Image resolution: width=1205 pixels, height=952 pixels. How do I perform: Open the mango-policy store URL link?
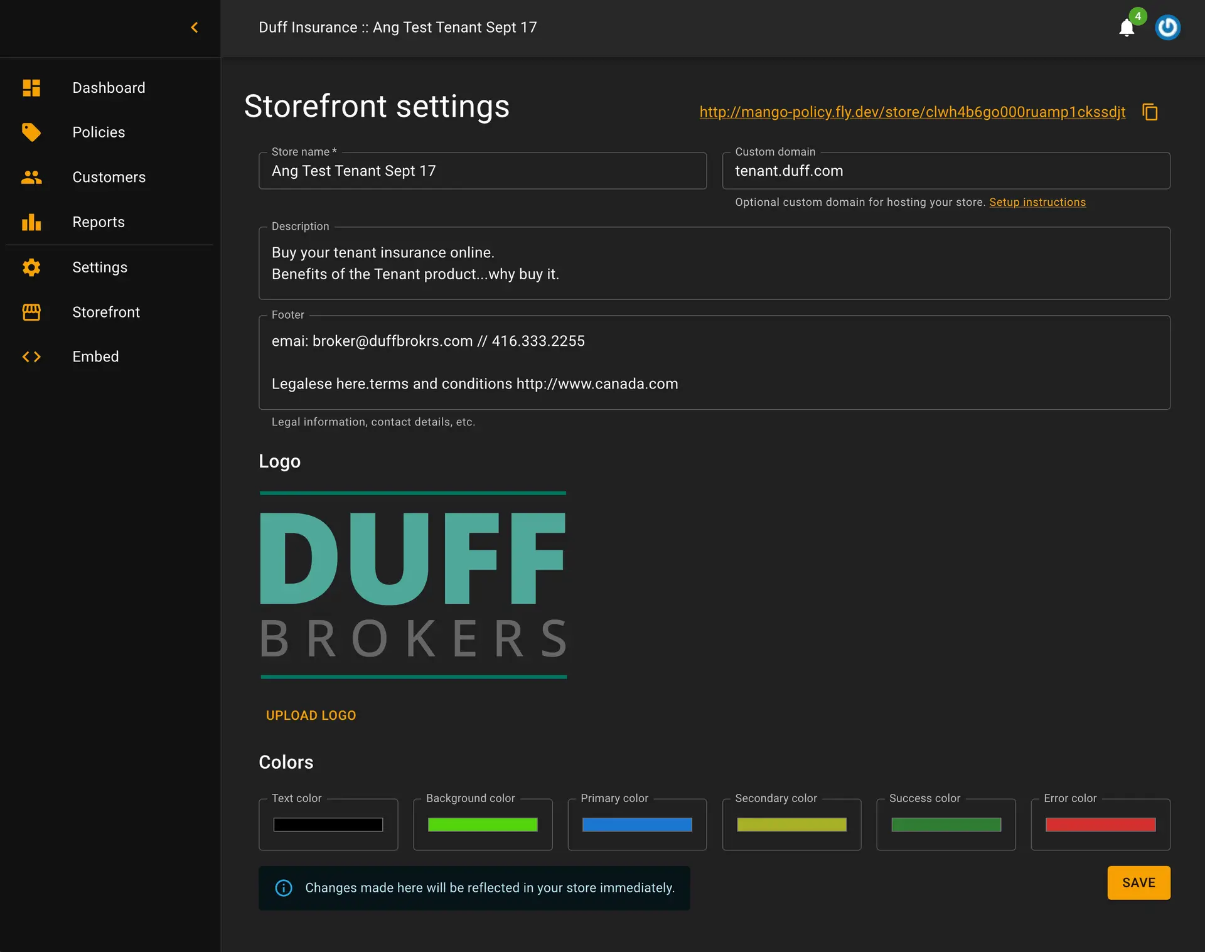click(913, 112)
